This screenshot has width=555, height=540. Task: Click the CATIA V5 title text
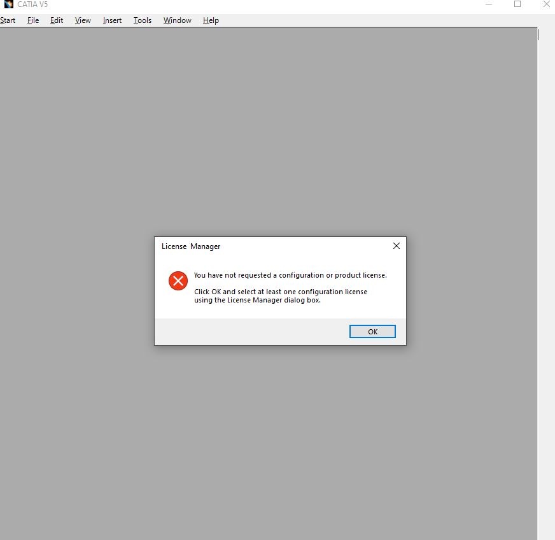pos(32,4)
